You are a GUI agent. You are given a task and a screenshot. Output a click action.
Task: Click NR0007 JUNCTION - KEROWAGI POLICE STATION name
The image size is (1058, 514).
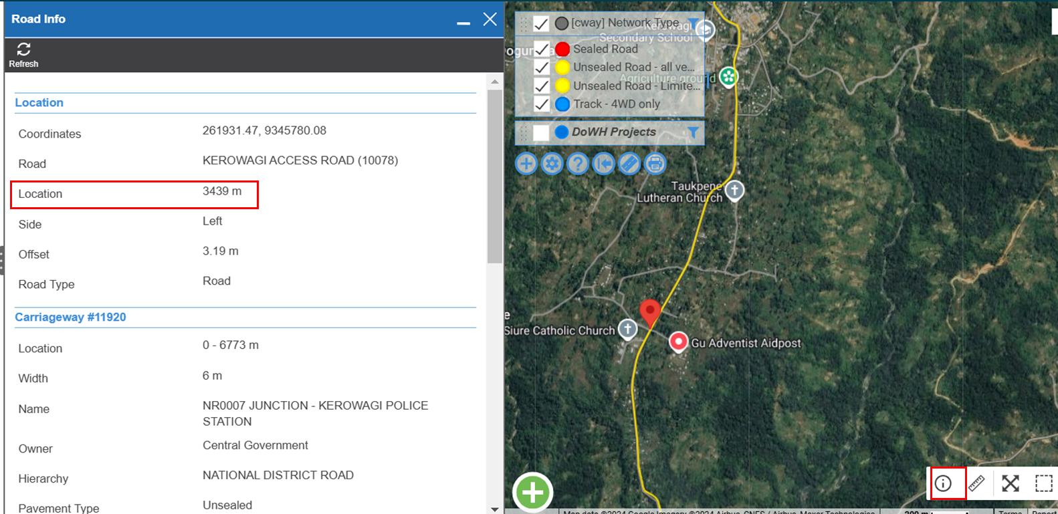[316, 414]
